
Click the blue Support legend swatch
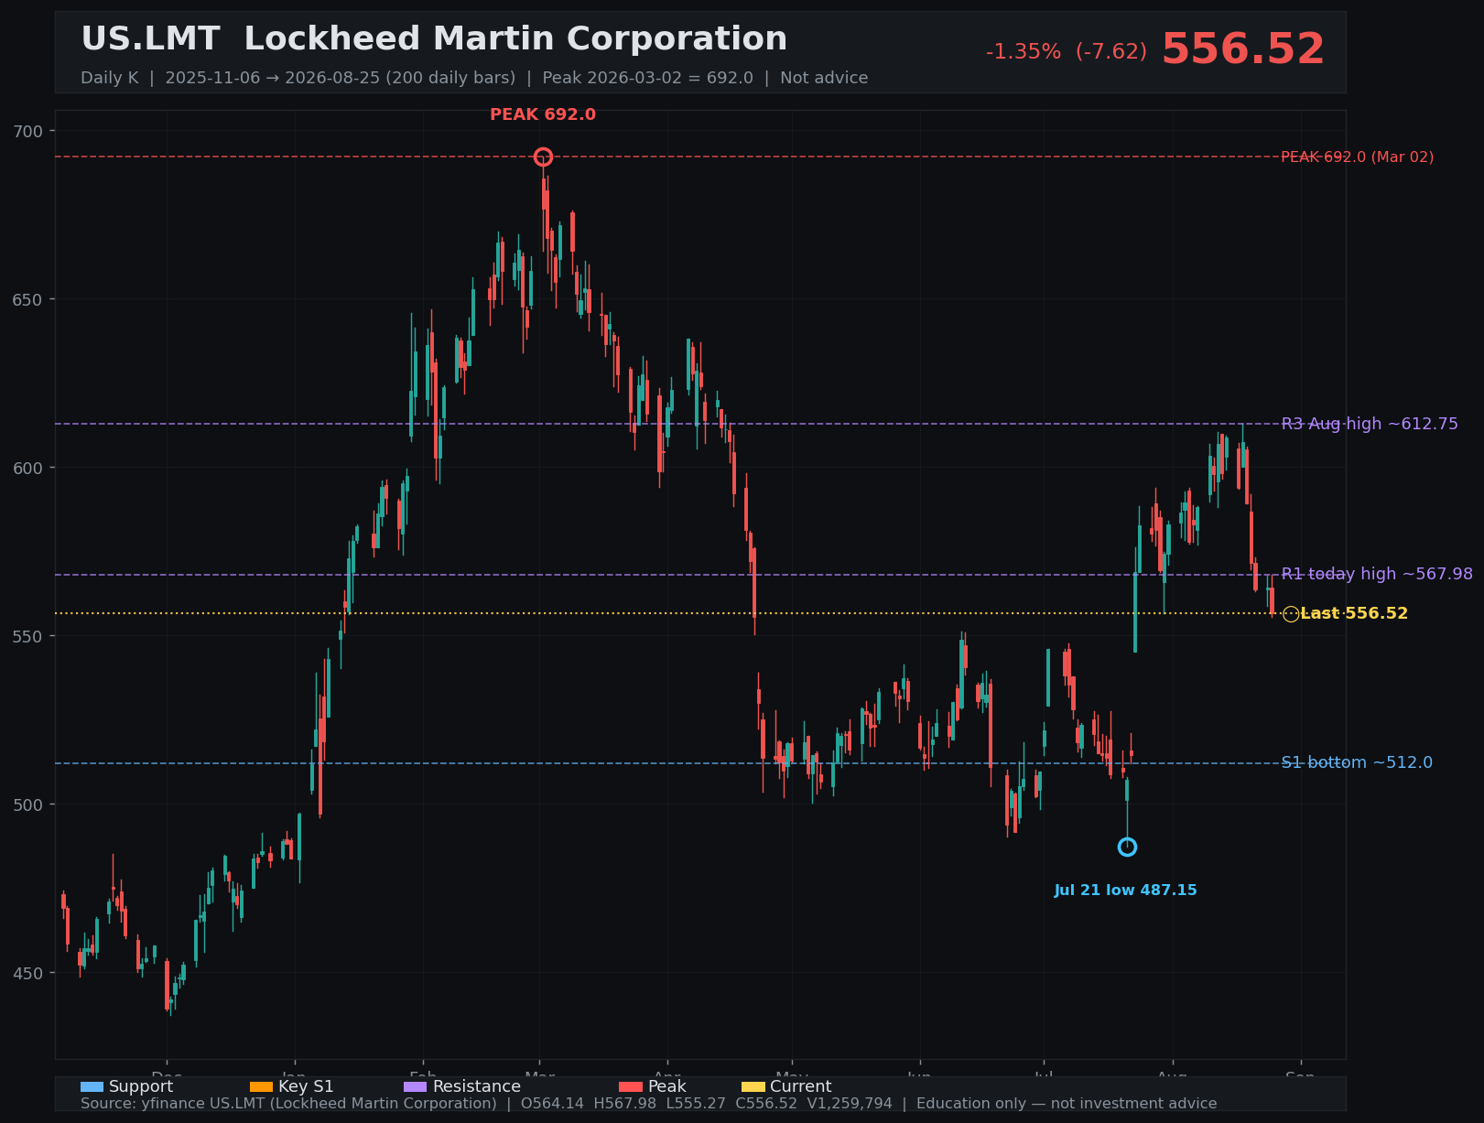(92, 1087)
